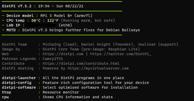Click the Resource monitor description

(61, 92)
